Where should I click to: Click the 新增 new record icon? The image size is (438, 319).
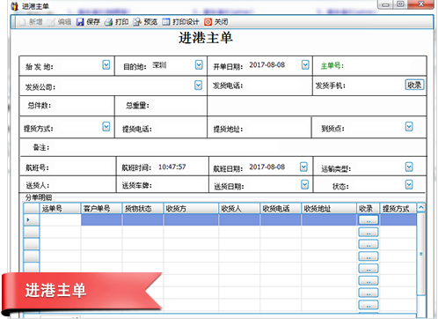click(23, 22)
